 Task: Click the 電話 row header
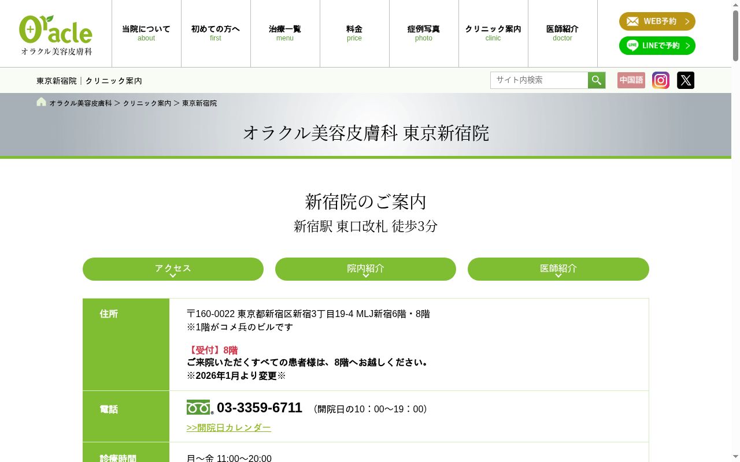(x=126, y=416)
